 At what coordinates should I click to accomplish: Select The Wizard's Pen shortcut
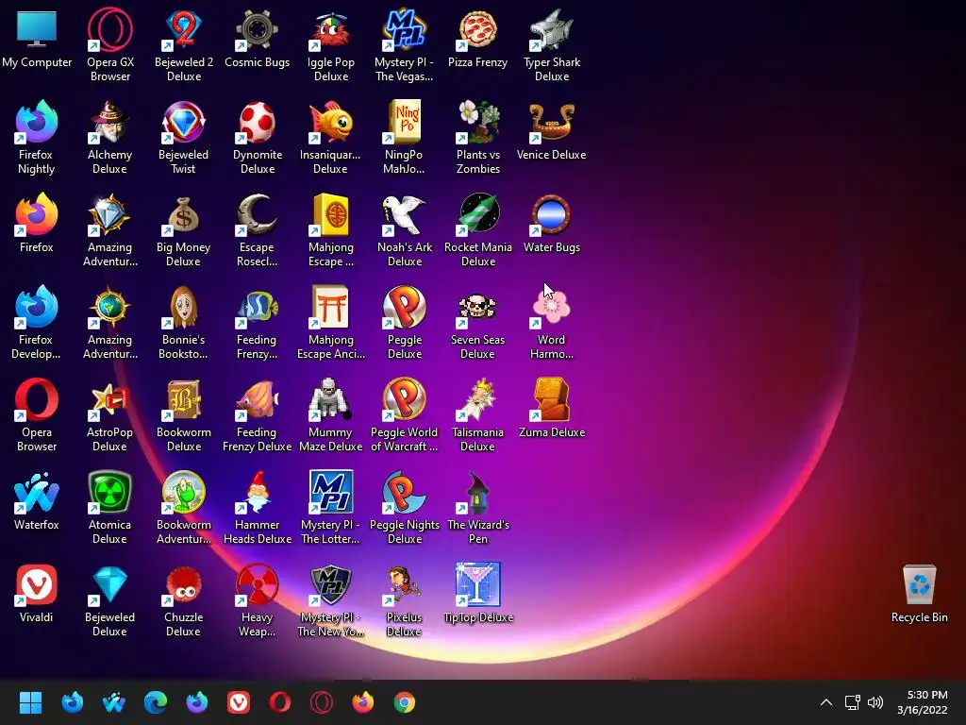477,492
